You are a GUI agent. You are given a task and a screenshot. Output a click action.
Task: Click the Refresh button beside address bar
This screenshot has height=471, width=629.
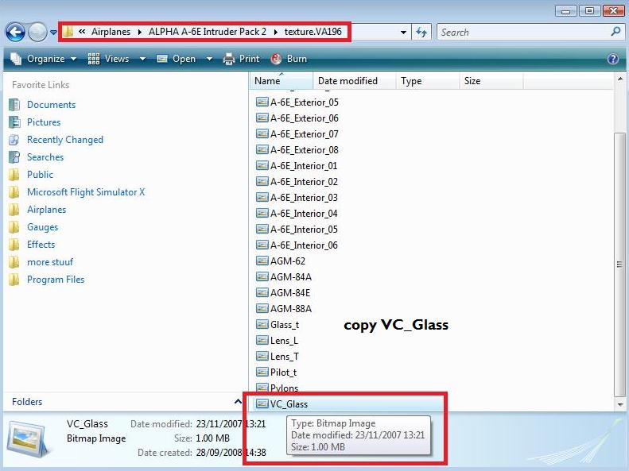click(421, 33)
